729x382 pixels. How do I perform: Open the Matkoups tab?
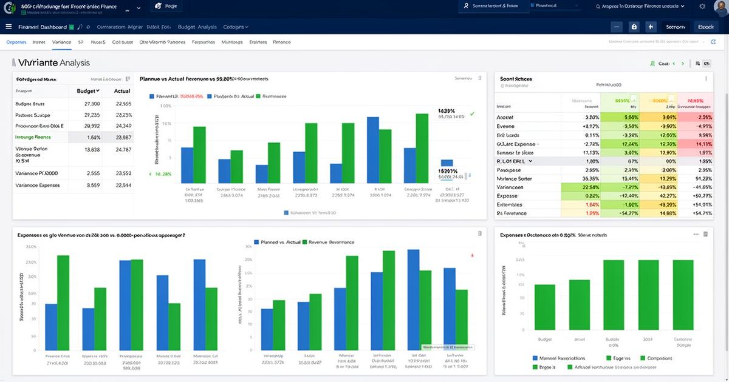click(x=232, y=42)
